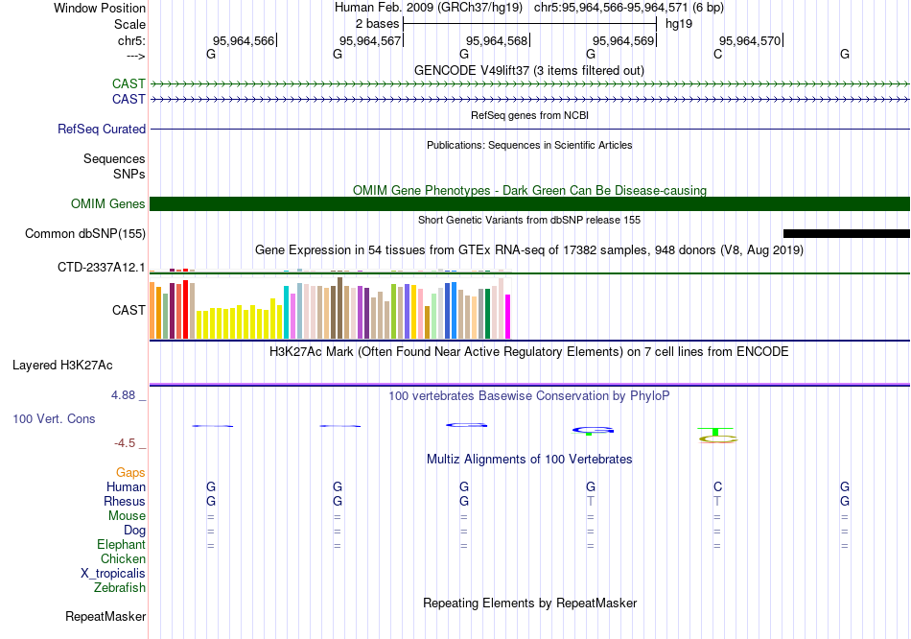The width and height of the screenshot is (911, 639).
Task: Click the OMIM Genes track label
Action: [107, 204]
